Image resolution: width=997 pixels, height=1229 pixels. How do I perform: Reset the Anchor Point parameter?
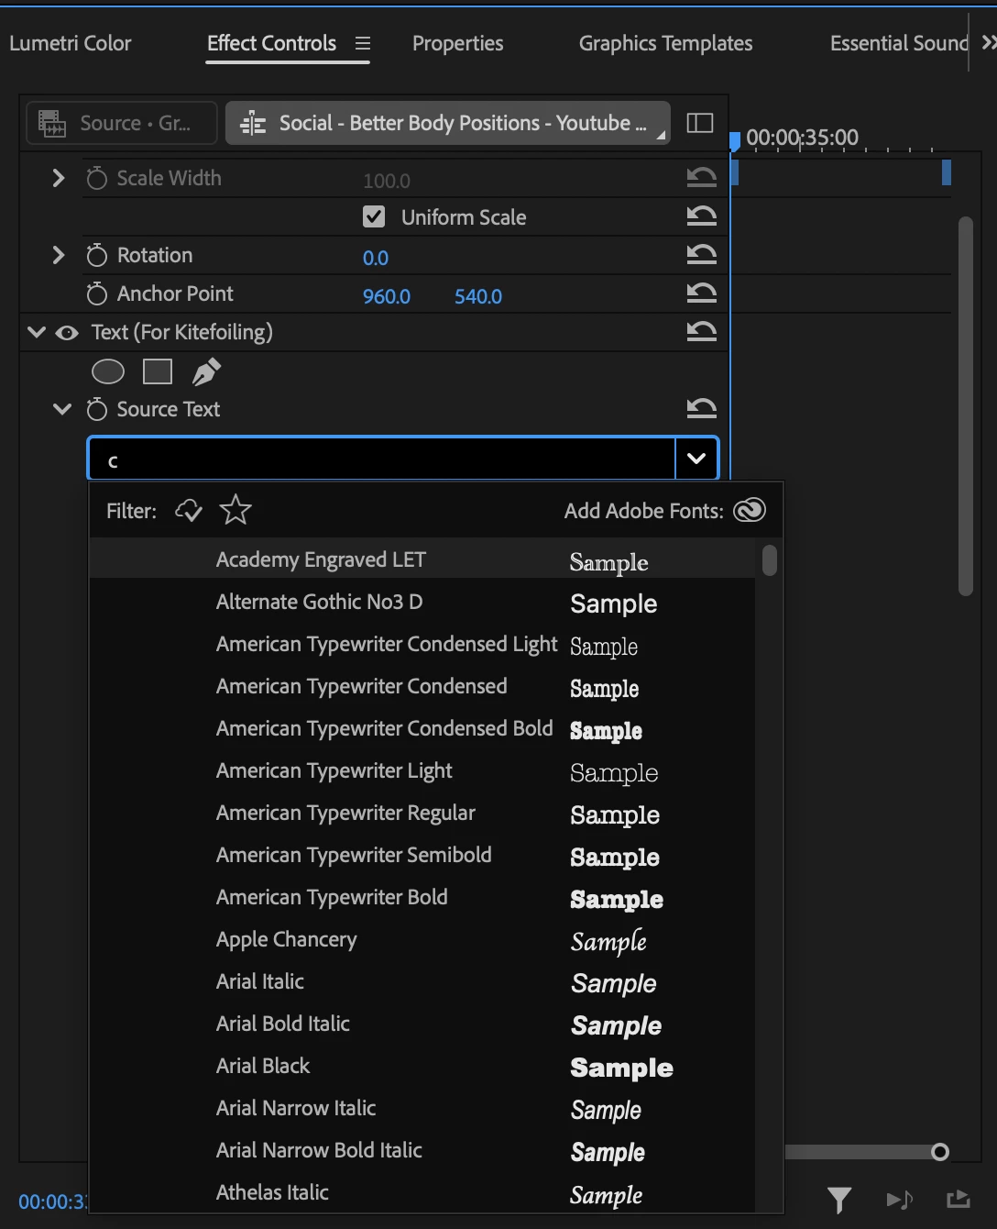click(702, 293)
